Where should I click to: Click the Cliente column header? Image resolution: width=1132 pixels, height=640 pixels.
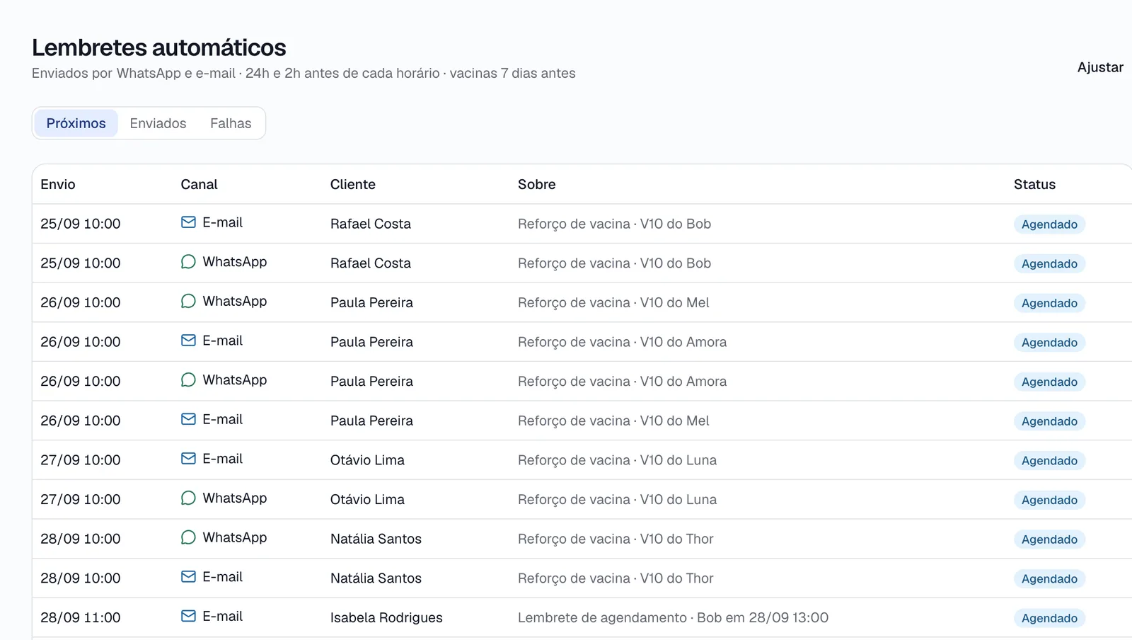[x=353, y=184]
